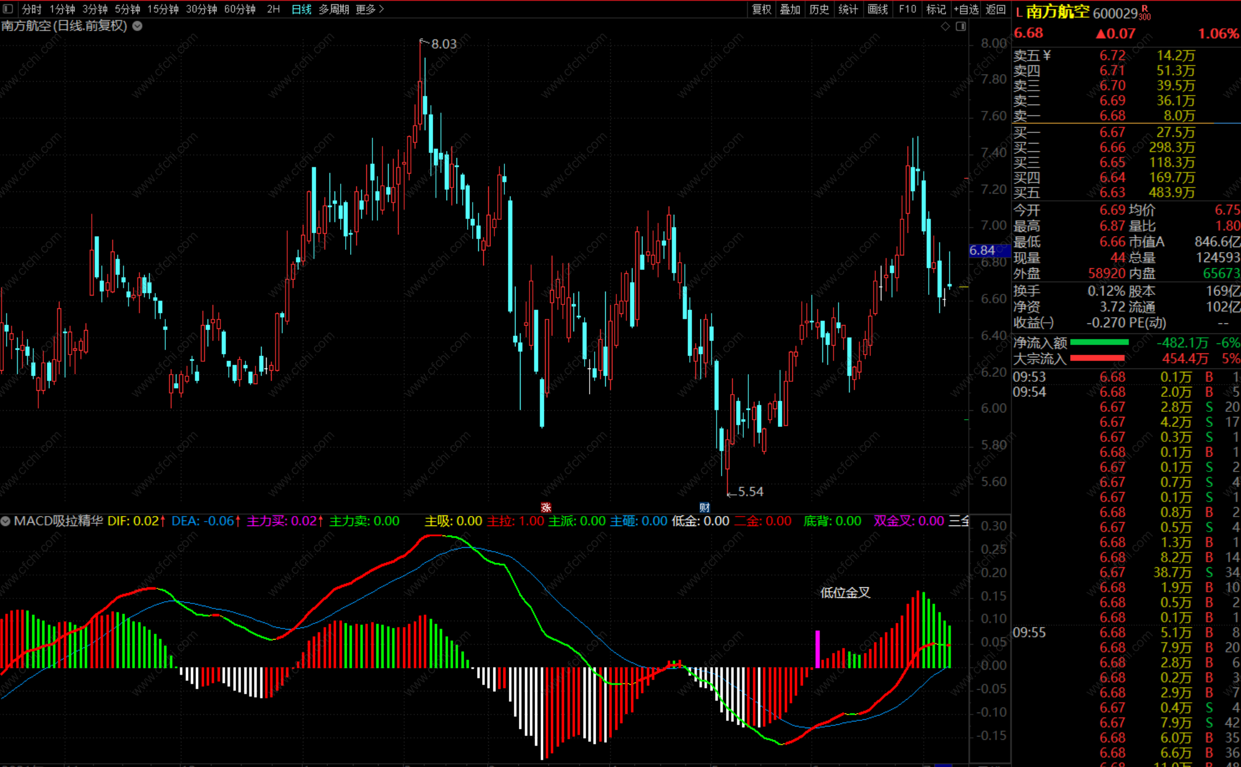Expand 更多 period options
1241x767 pixels.
coord(370,9)
